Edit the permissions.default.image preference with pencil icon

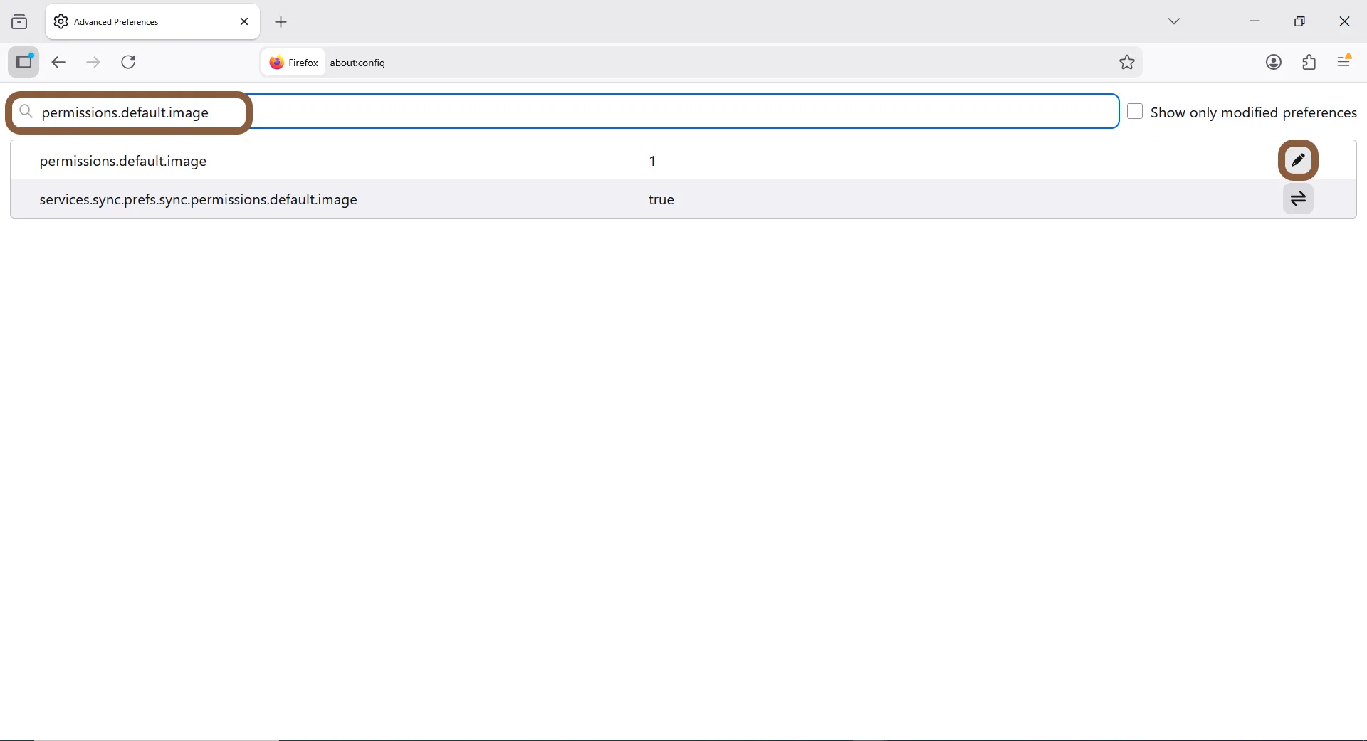click(1299, 161)
